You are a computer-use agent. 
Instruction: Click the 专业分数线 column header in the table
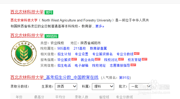[125, 97]
